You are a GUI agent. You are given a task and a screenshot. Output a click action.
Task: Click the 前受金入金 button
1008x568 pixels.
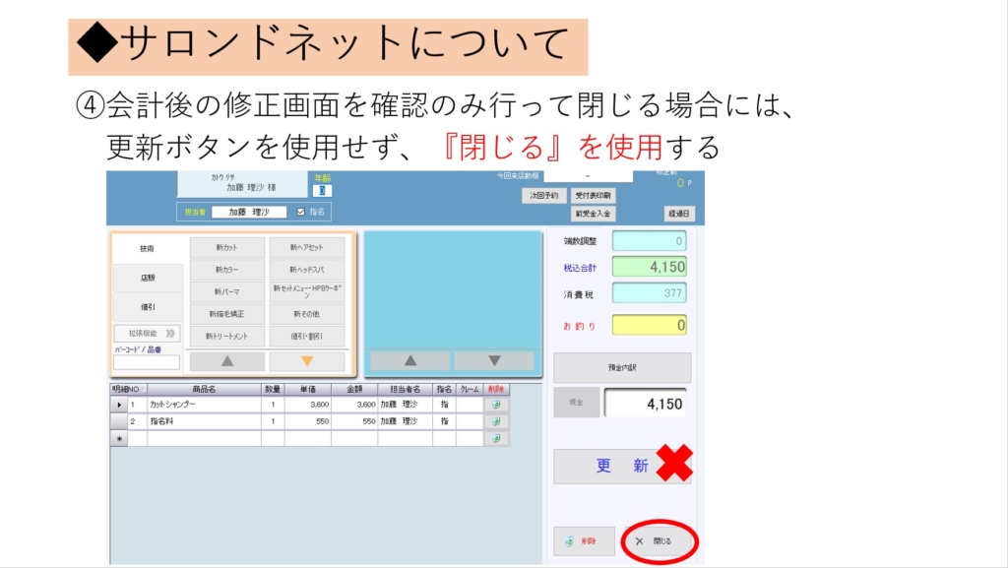(x=593, y=214)
